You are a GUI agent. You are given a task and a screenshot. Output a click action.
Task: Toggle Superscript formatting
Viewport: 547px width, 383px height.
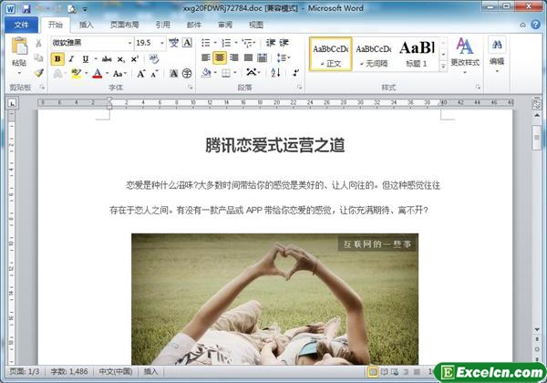pos(135,59)
